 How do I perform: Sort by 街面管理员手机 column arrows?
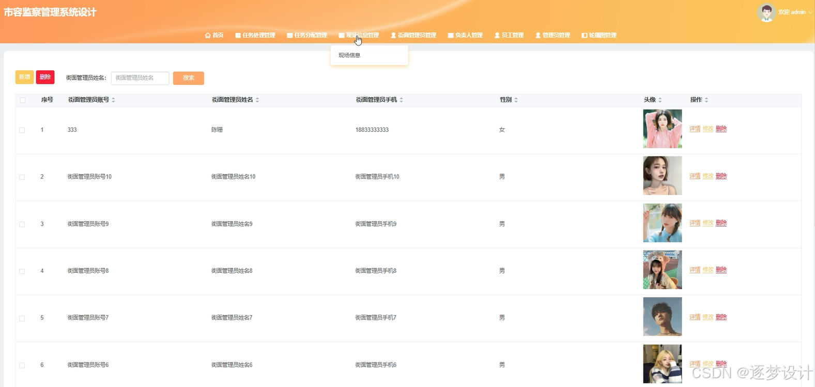(x=401, y=100)
